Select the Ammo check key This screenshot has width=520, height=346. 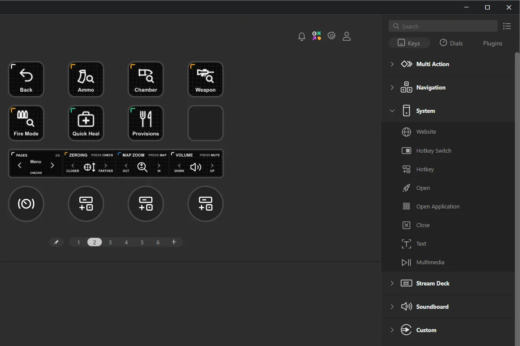(x=86, y=79)
